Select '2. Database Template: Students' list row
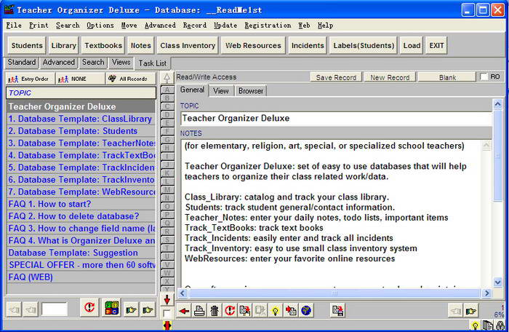This screenshot has width=509, height=332. pyautogui.click(x=81, y=131)
